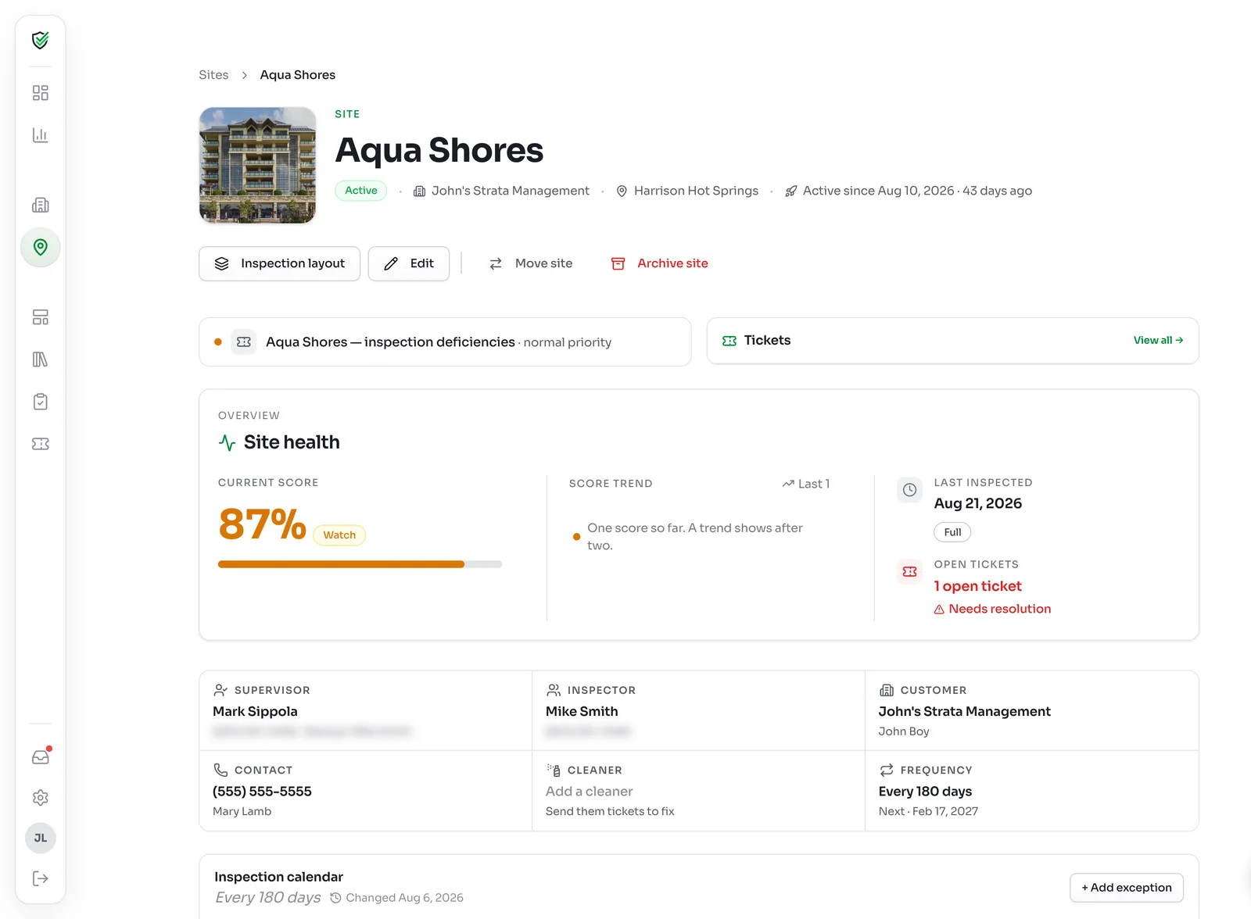Click the customer building icon
Screen dimensions: 1251x919
point(887,690)
